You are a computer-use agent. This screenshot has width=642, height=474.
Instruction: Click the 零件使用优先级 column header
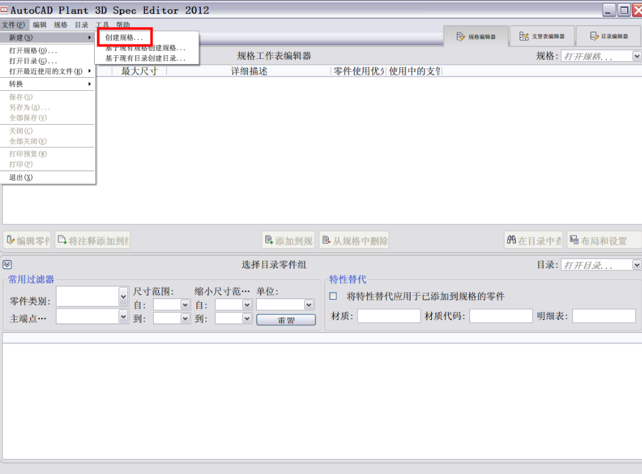(359, 71)
